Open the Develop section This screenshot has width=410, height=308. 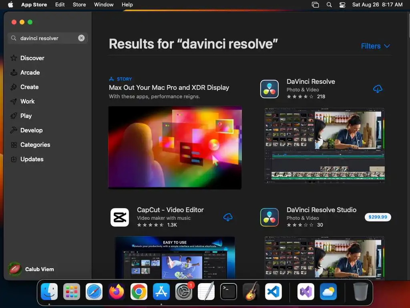click(26, 130)
